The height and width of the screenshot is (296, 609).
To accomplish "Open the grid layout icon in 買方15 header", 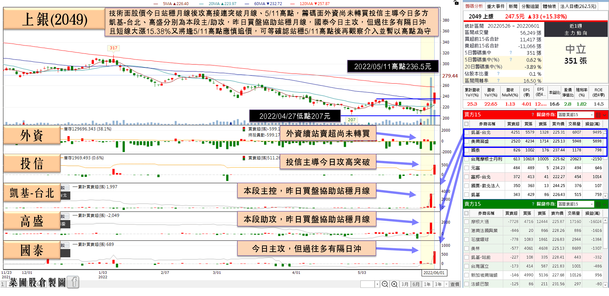I will pyautogui.click(x=598, y=115).
